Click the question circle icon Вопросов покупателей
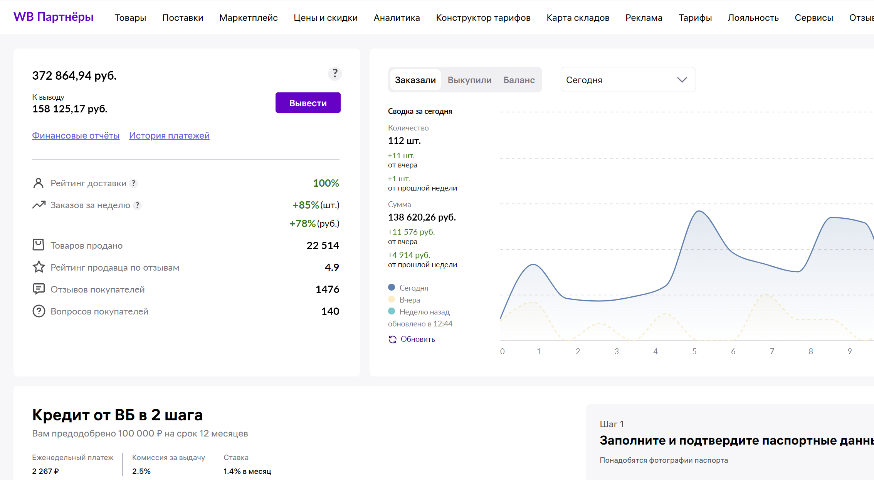Image resolution: width=874 pixels, height=480 pixels. click(x=39, y=311)
